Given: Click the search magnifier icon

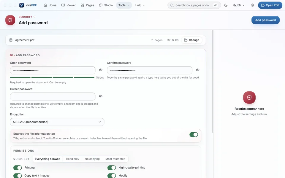Looking at the screenshot, I should click(172, 5).
